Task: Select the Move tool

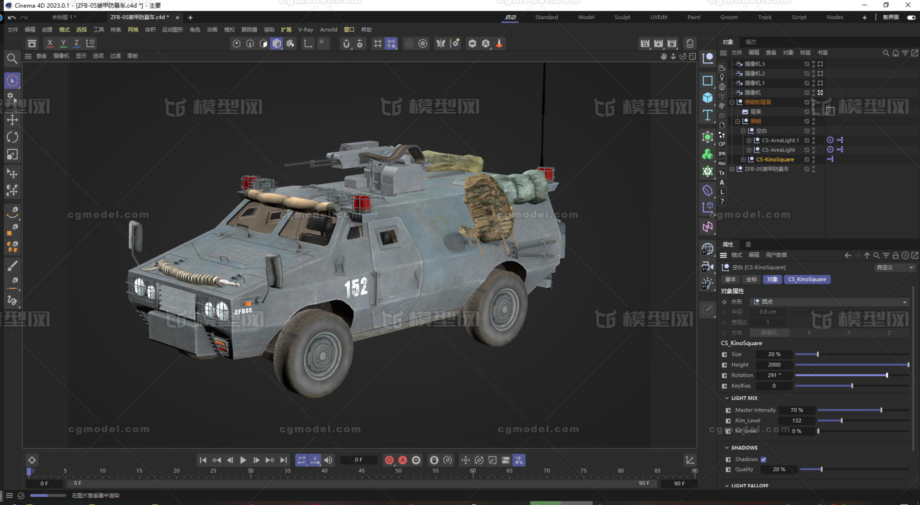Action: [x=12, y=120]
